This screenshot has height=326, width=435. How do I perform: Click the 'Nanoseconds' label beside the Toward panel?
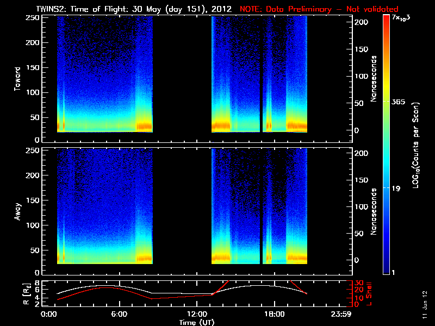coord(374,78)
